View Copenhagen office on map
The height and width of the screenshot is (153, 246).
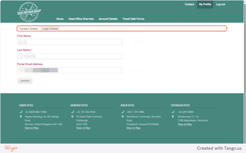pyautogui.click(x=185, y=124)
